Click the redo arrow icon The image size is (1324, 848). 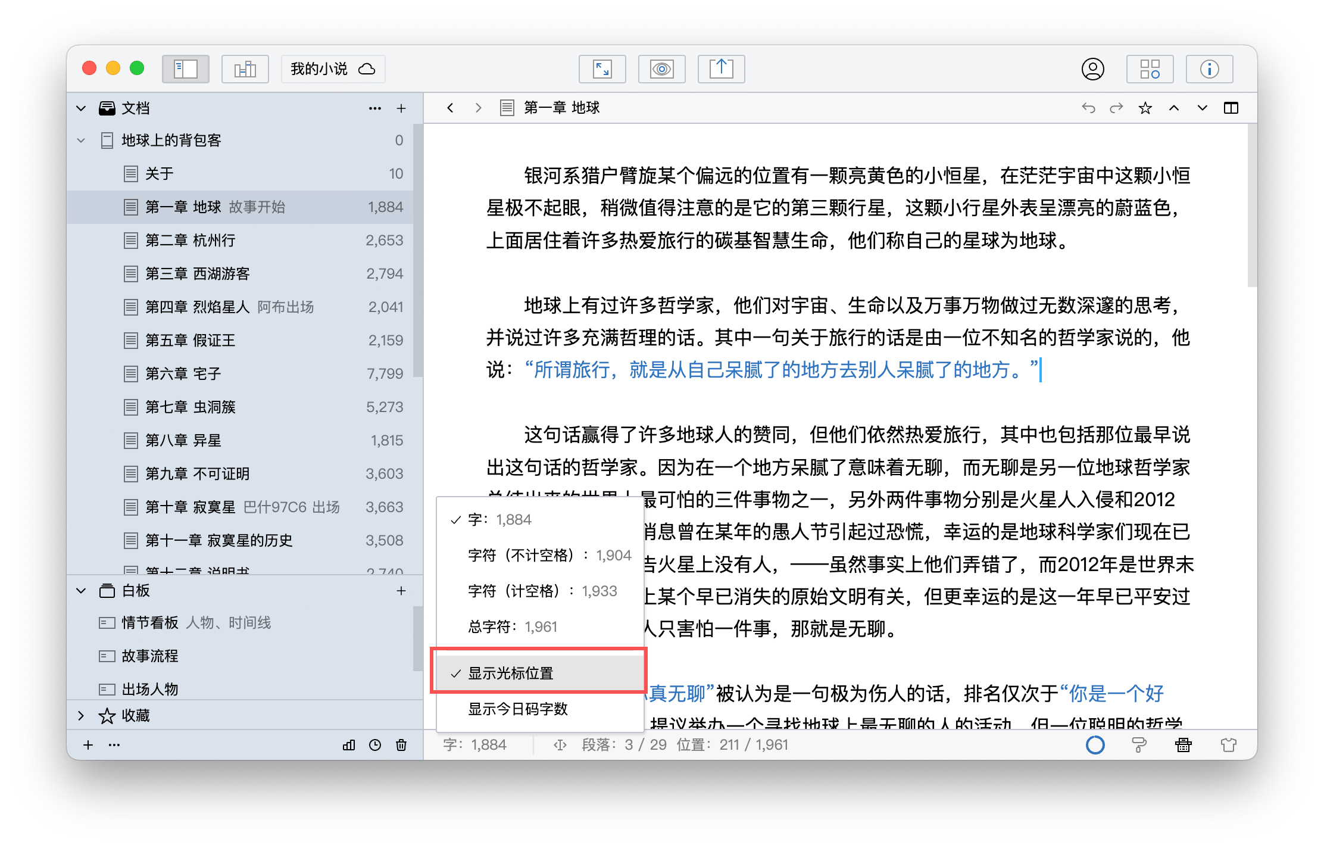pos(1116,108)
